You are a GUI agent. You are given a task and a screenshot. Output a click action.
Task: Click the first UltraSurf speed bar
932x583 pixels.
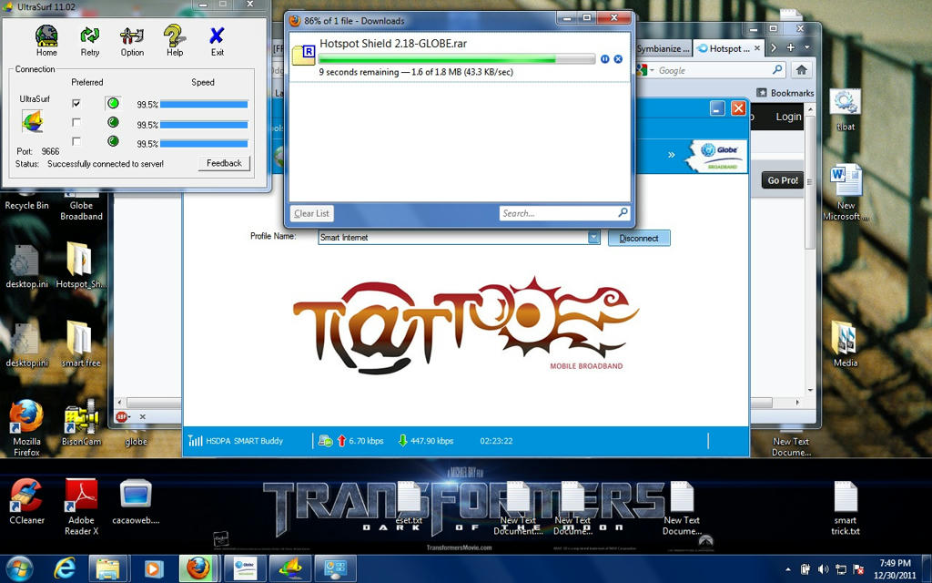coord(204,104)
